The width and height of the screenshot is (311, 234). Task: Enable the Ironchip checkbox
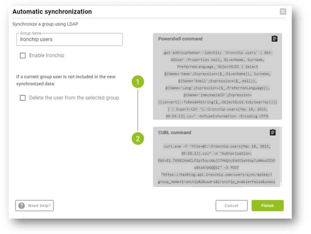pyautogui.click(x=22, y=55)
